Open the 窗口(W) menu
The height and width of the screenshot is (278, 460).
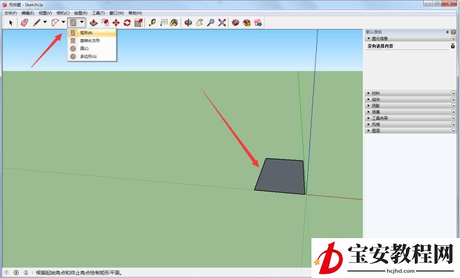point(116,13)
